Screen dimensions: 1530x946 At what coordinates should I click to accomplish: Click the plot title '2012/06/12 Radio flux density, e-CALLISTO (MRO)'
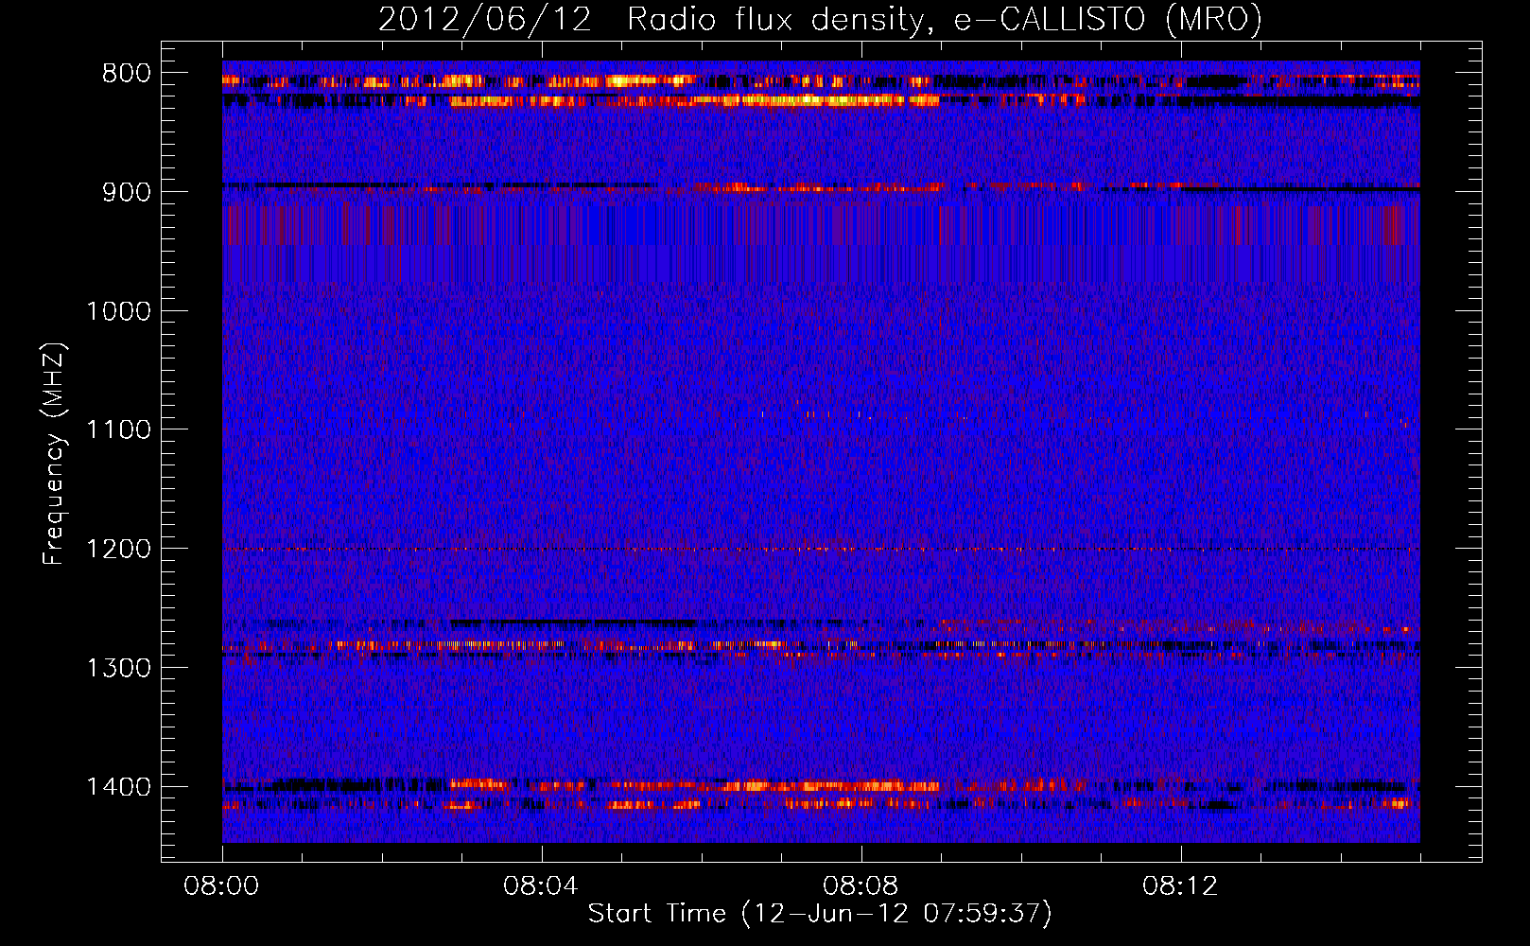[820, 20]
